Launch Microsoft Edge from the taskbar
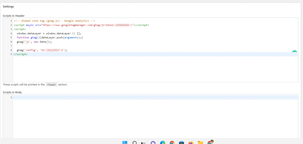Image resolution: width=303 pixels, height=144 pixels. click(x=162, y=143)
